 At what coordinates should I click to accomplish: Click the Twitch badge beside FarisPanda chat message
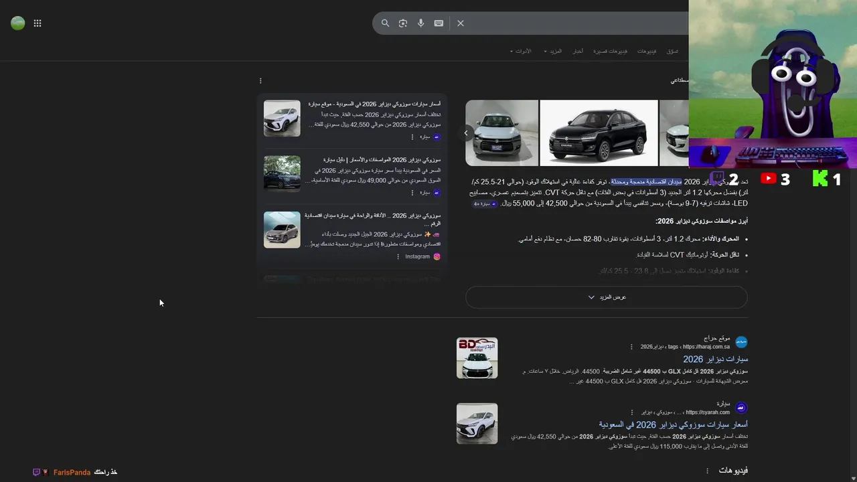37,473
